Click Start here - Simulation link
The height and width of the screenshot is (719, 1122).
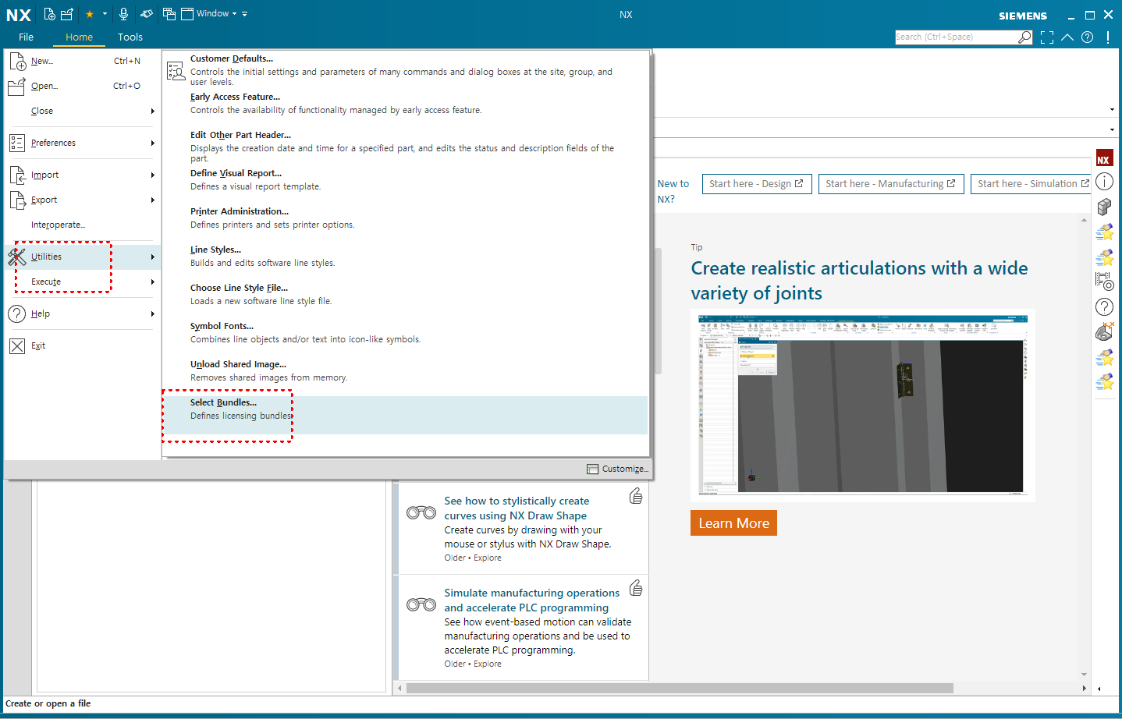pyautogui.click(x=1031, y=184)
